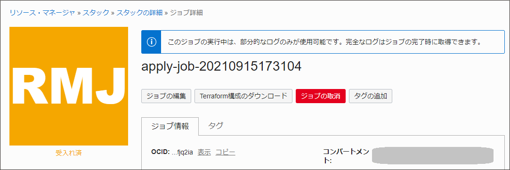Click the partial-log info banner message
Screen dimensions: 510x170
pyautogui.click(x=324, y=42)
